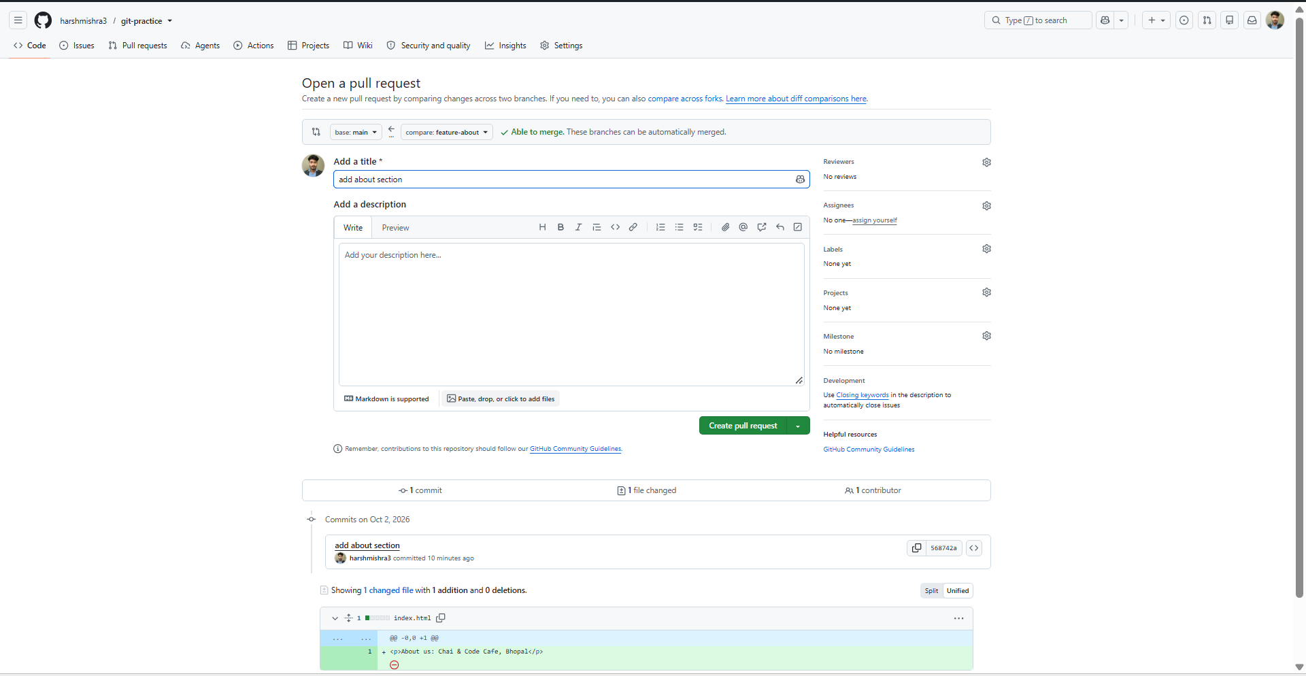Screen dimensions: 1306x676
Task: Open Actions repository tab
Action: click(254, 46)
